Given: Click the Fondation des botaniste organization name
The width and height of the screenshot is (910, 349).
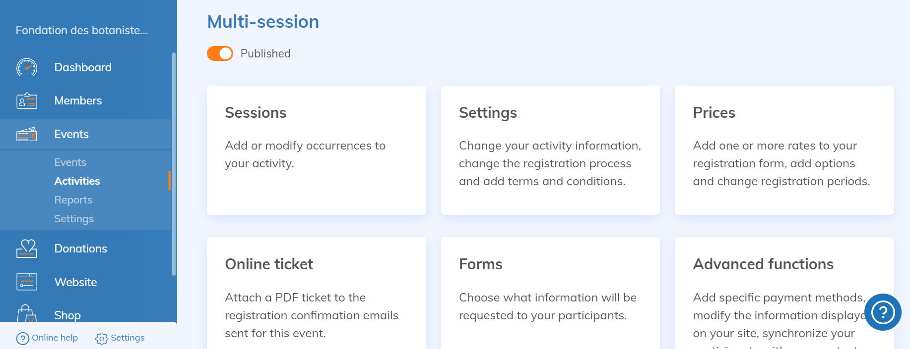Looking at the screenshot, I should tap(82, 30).
